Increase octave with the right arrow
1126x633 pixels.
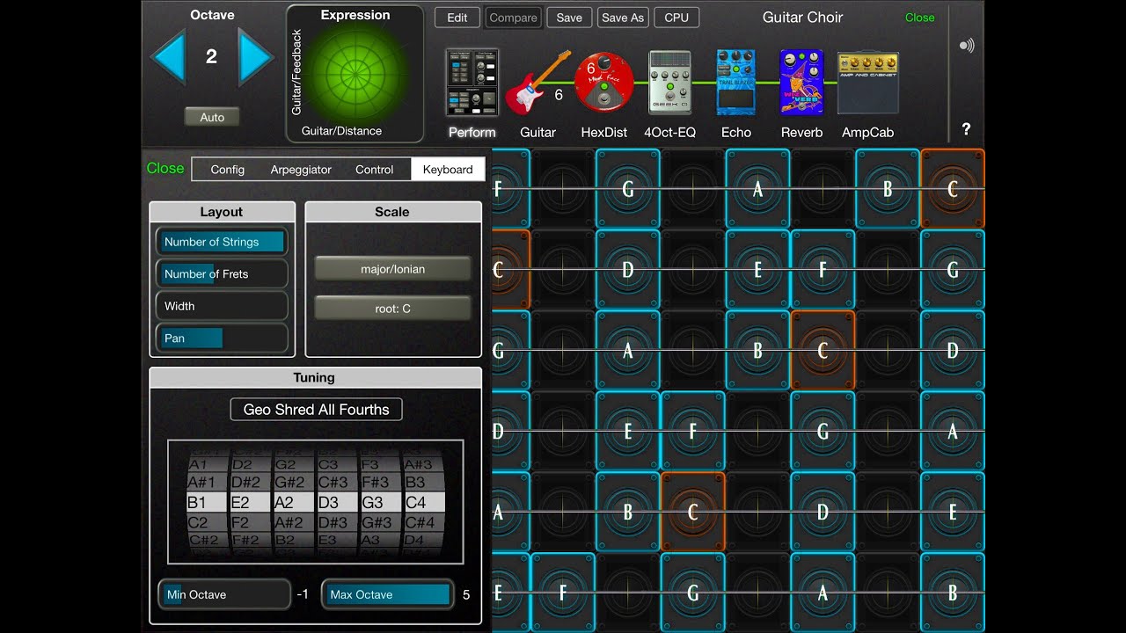pos(256,57)
